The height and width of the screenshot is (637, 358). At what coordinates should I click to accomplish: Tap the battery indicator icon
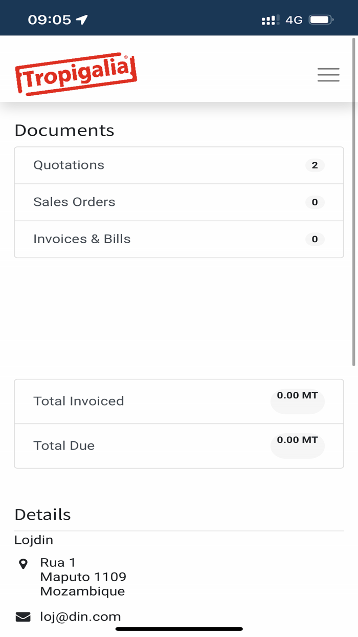[x=321, y=20]
